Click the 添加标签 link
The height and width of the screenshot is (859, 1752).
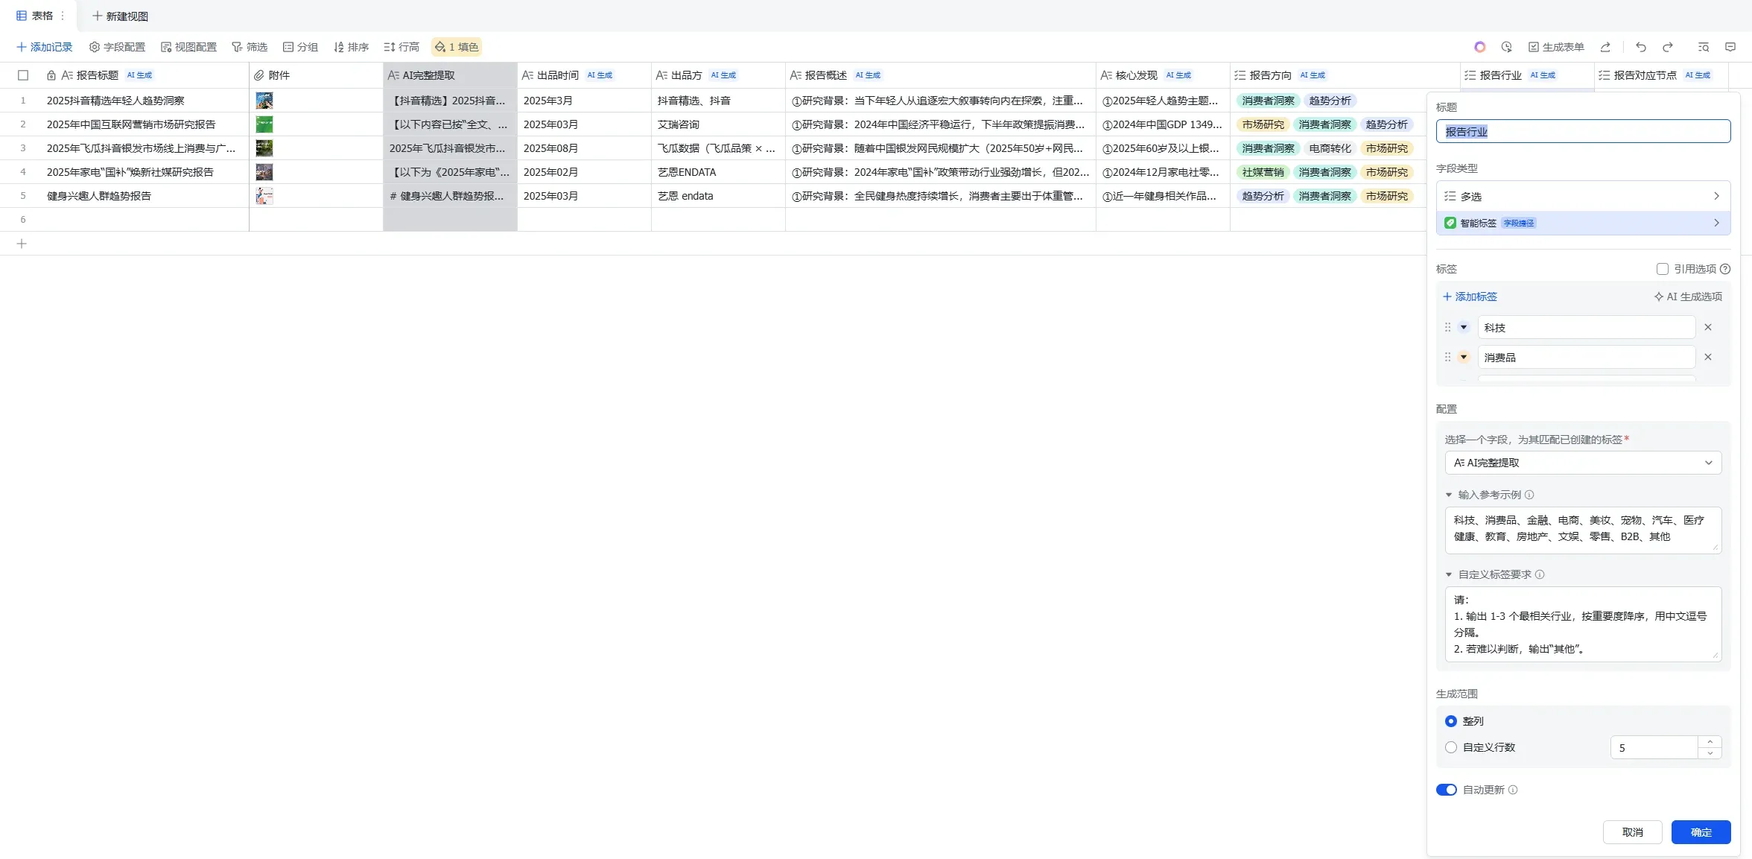[x=1470, y=297]
